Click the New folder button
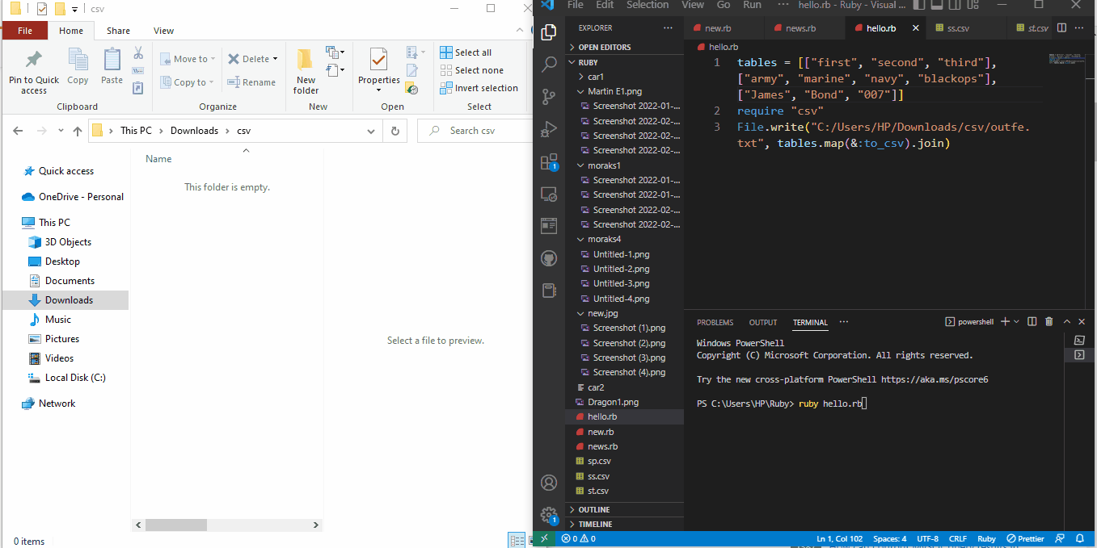The image size is (1097, 548). 306,72
